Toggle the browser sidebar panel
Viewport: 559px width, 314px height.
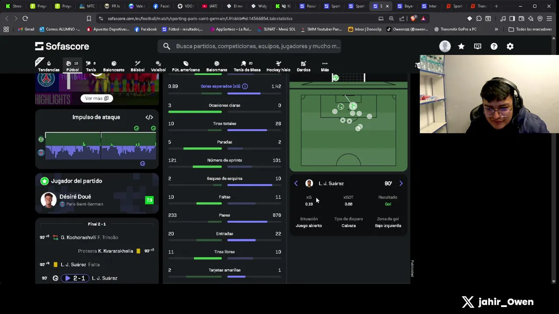tap(512, 18)
